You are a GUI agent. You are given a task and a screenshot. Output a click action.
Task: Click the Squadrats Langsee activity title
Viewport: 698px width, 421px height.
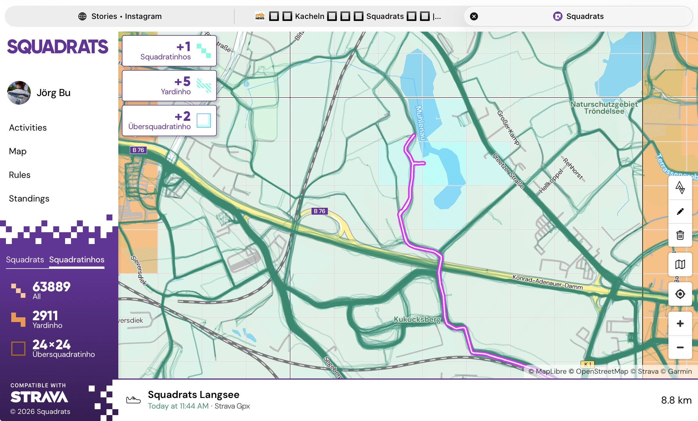click(193, 395)
